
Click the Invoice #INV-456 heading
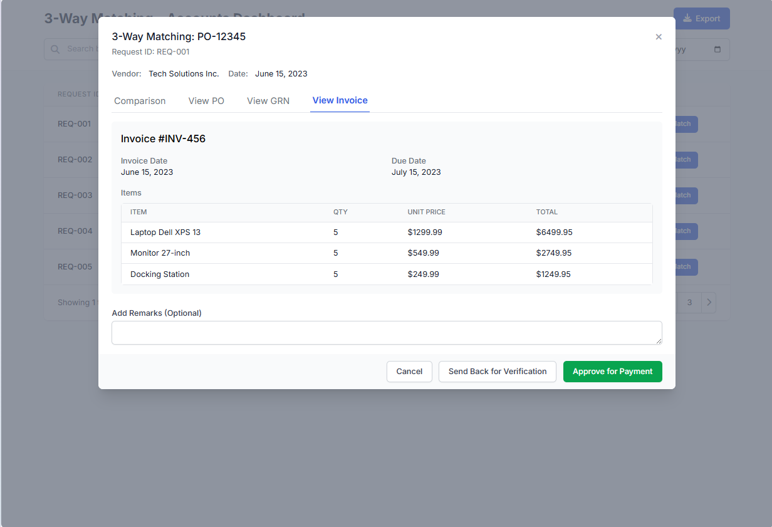(x=163, y=139)
